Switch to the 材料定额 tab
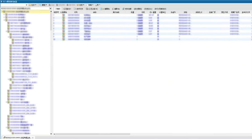252x139 pixels. [127, 9]
